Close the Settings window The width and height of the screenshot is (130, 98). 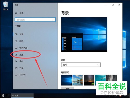(119, 5)
